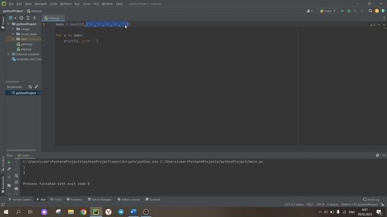387x217 pixels.
Task: Open the Version Control tool window
Action: [x=20, y=200]
